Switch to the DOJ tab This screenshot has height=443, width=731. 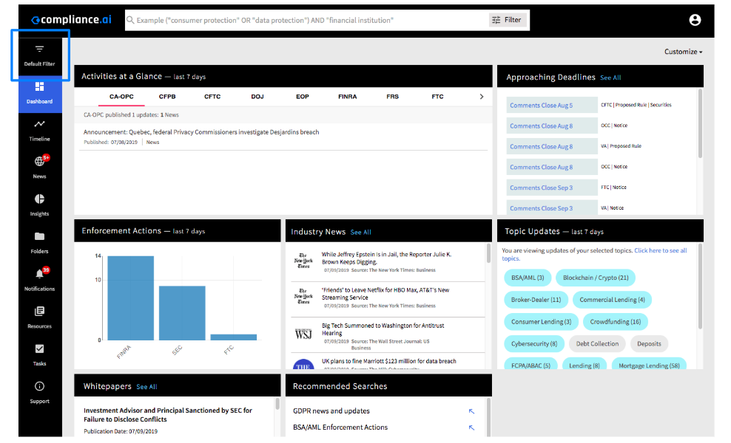257,97
